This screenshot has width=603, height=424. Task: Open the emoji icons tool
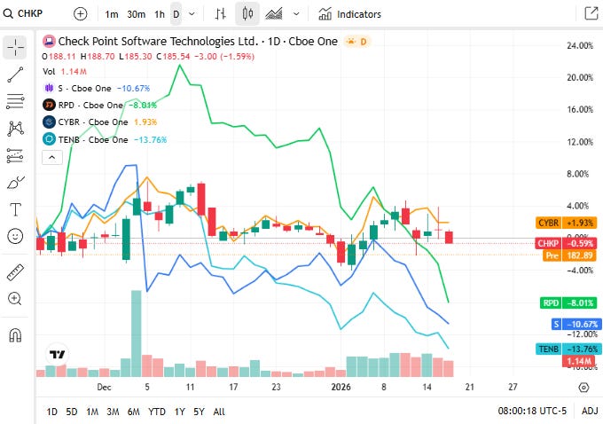15,236
